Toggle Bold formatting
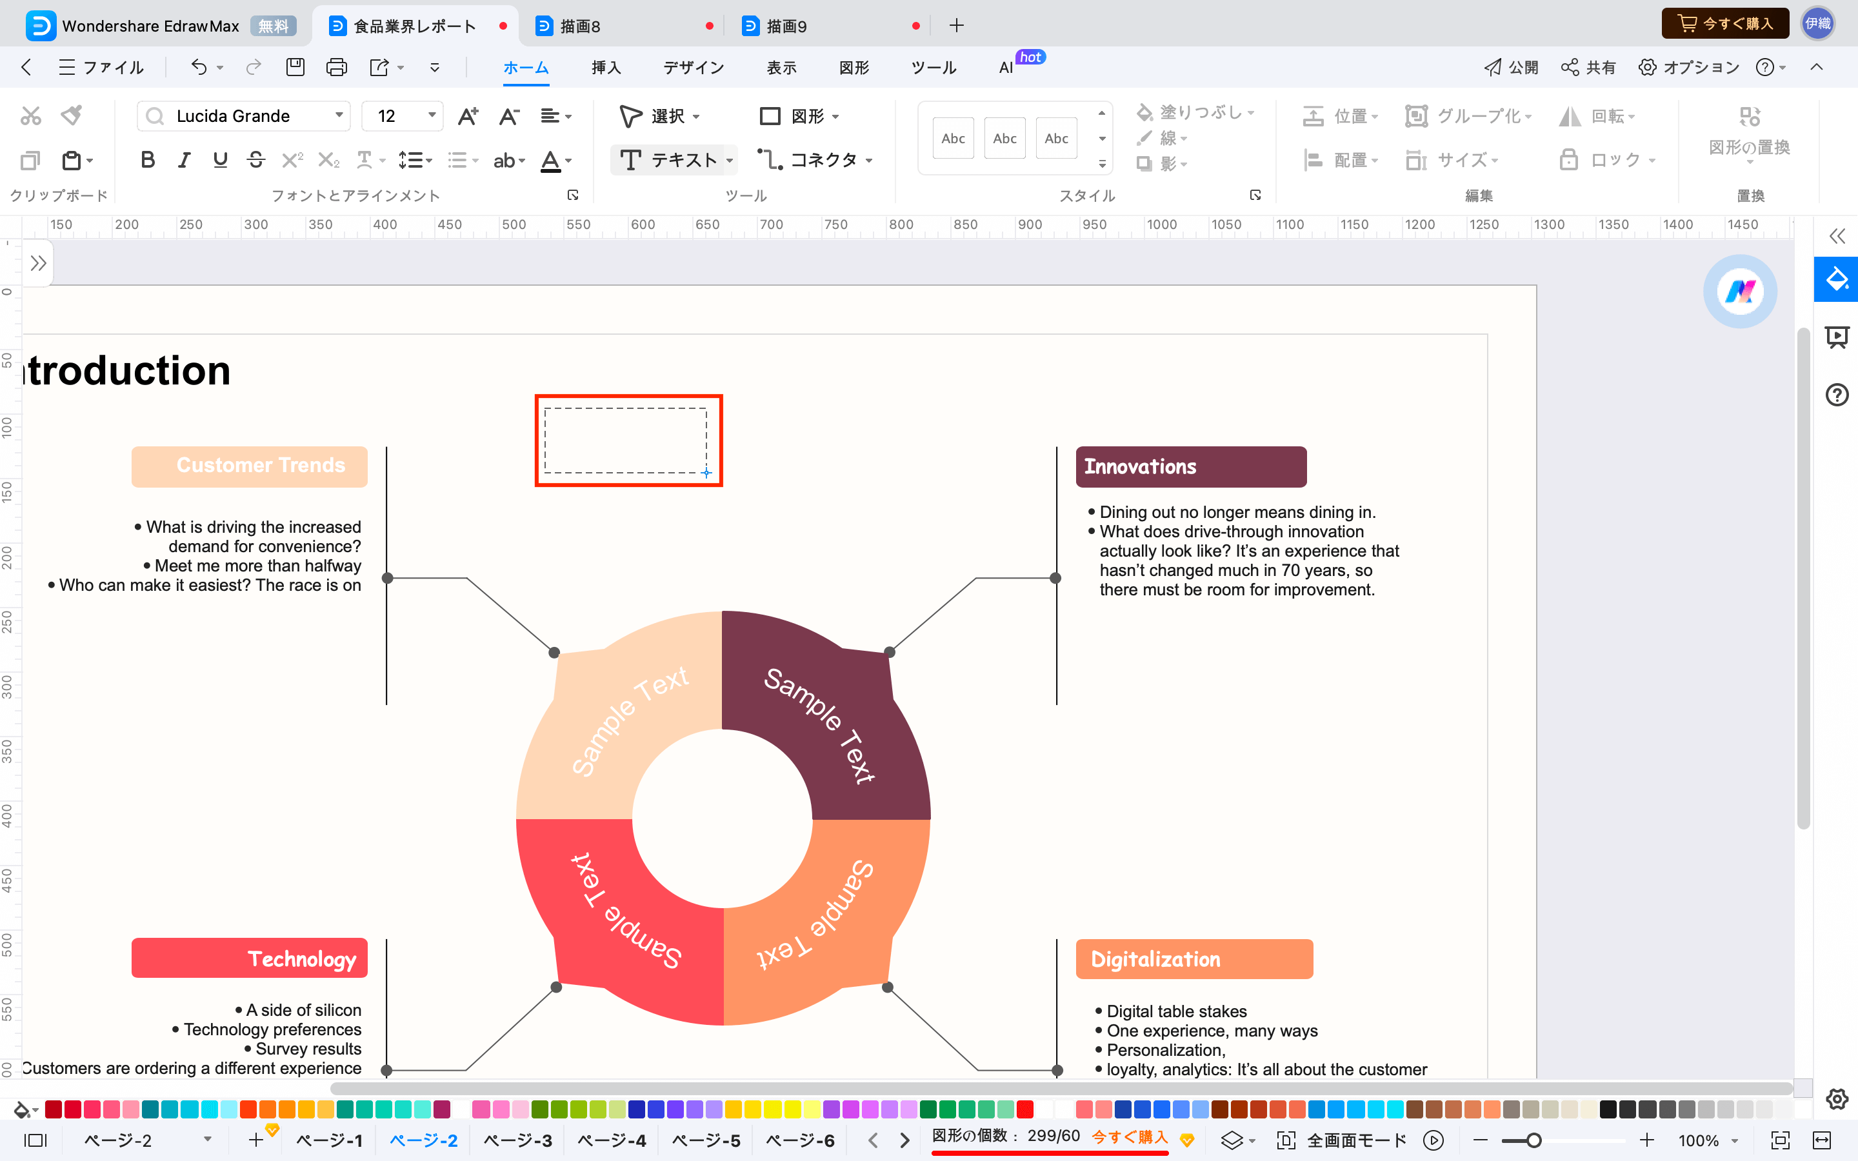Image resolution: width=1858 pixels, height=1161 pixels. [x=147, y=160]
